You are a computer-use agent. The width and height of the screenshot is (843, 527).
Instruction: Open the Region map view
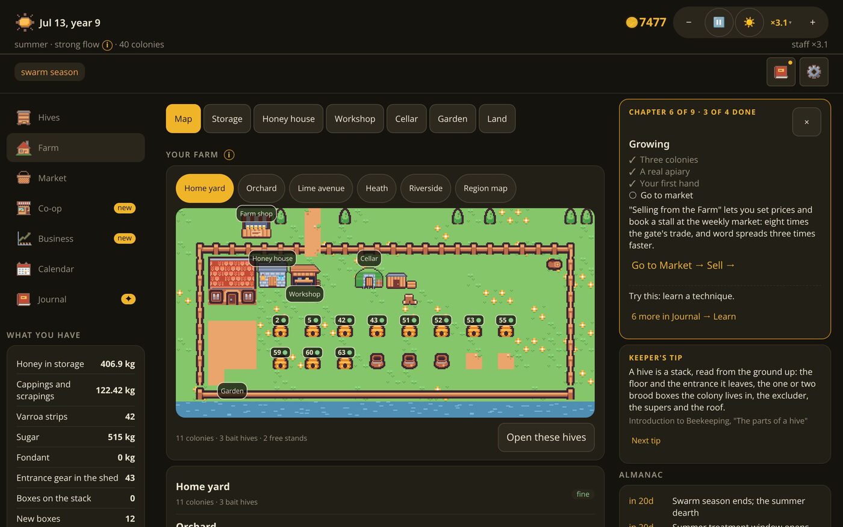click(x=485, y=189)
